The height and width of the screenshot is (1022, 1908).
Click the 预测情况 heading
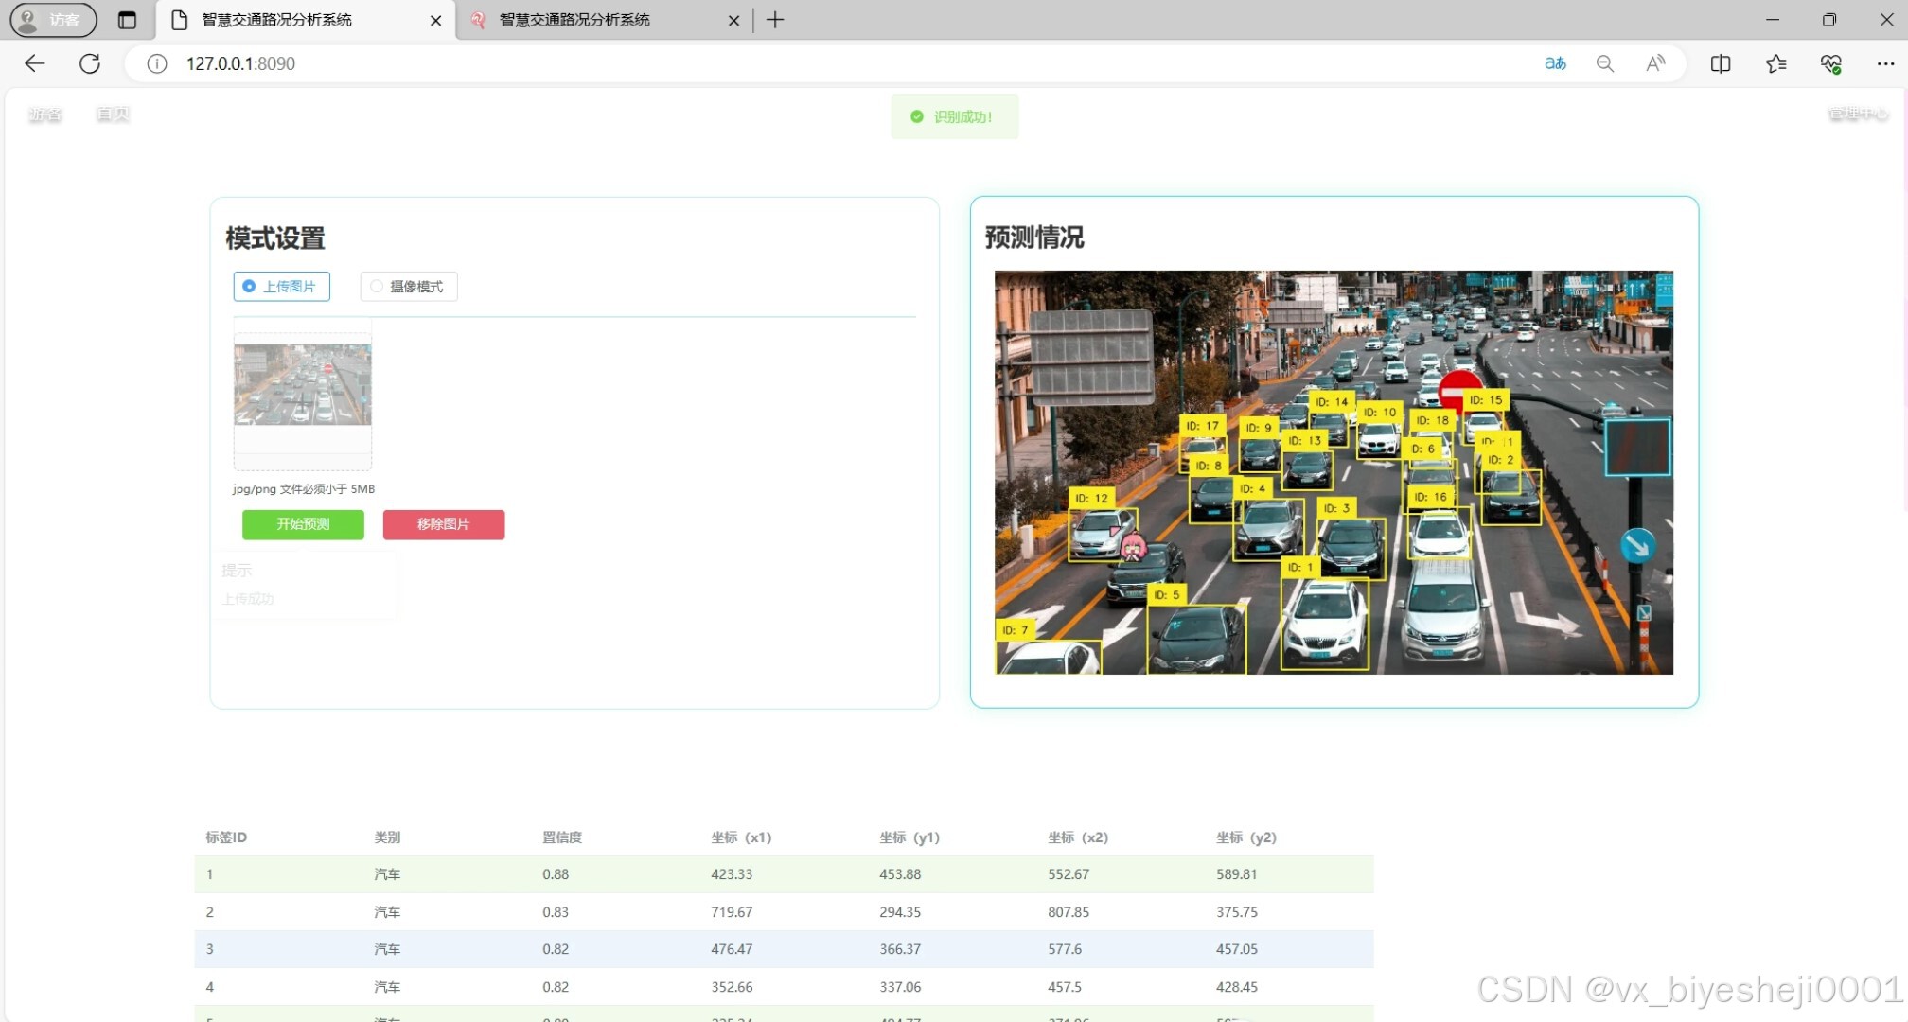[x=1034, y=238]
